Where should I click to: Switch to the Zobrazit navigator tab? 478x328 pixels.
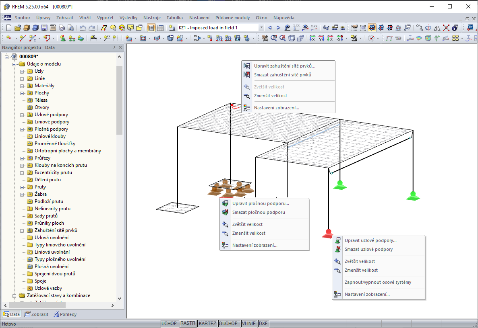pos(37,314)
